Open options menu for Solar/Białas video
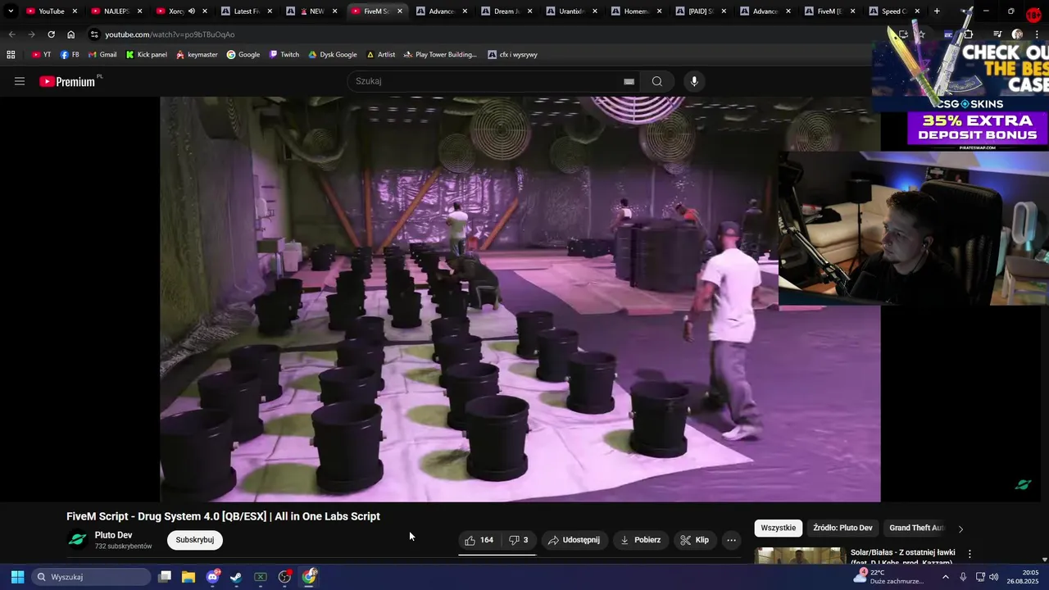The width and height of the screenshot is (1049, 590). point(970,555)
